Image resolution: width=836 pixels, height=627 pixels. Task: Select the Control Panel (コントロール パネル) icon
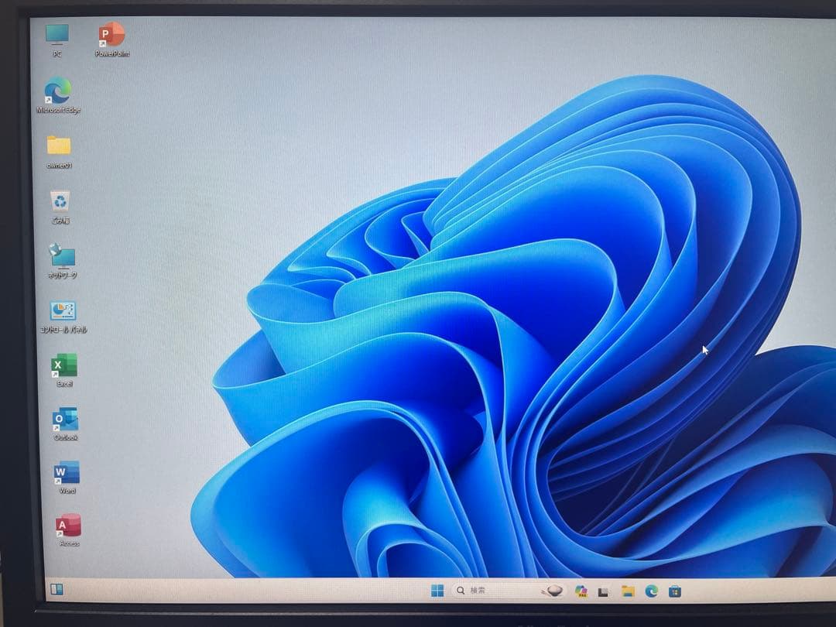click(63, 311)
